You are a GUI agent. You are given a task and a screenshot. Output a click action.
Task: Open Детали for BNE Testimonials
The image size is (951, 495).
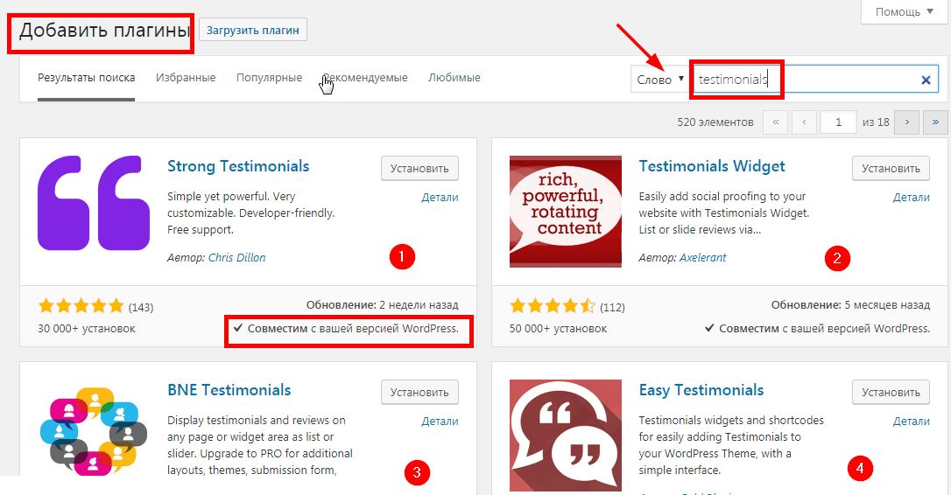440,421
